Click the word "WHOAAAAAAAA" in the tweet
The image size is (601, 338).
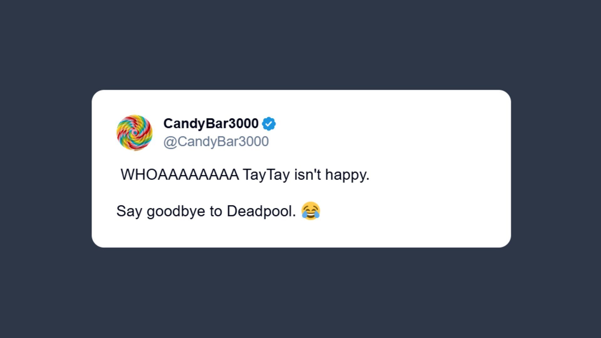tap(180, 175)
